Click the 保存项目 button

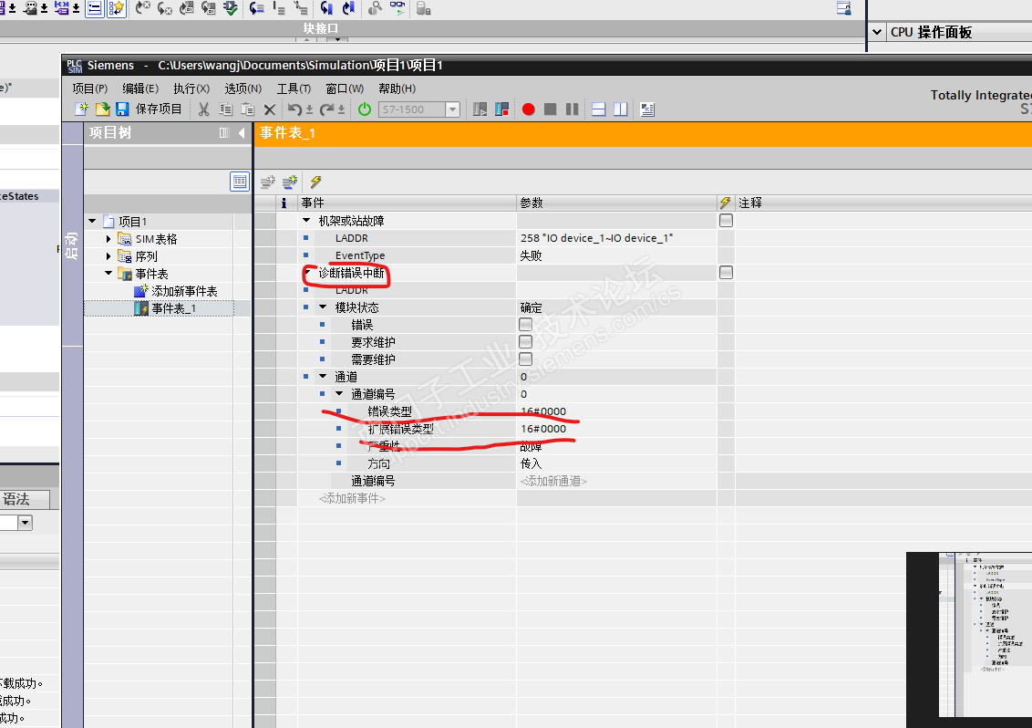tap(158, 109)
